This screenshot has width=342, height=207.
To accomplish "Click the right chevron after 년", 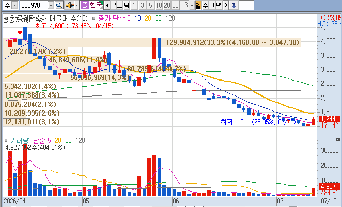I will click(226, 5).
